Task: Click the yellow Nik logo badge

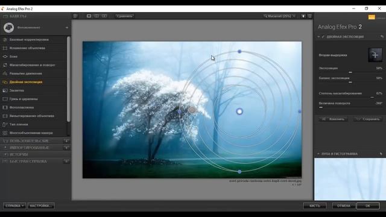Action: (372, 17)
